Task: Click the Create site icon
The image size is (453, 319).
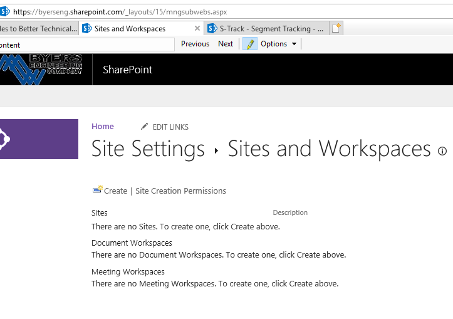Action: (x=97, y=190)
